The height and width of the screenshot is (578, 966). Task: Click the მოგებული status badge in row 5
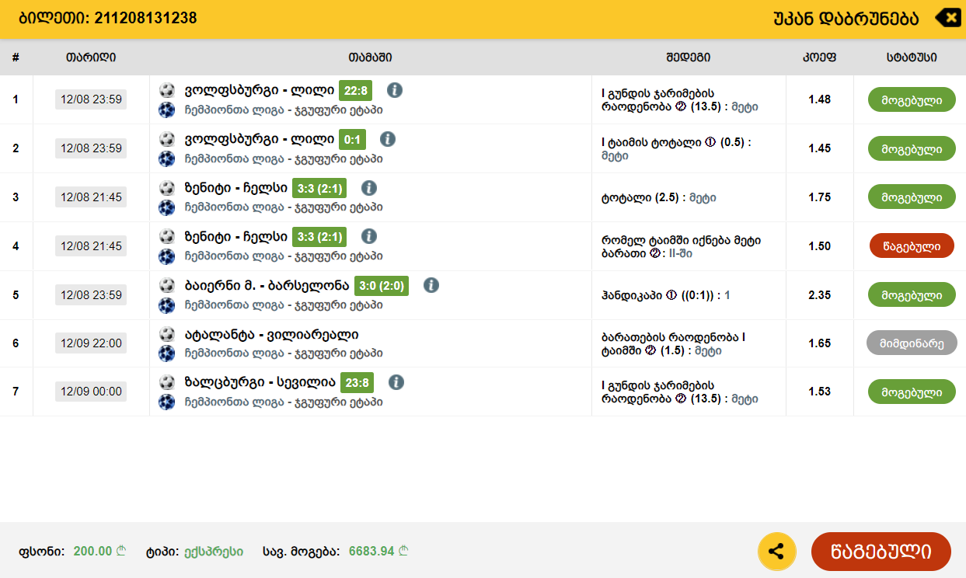(912, 294)
